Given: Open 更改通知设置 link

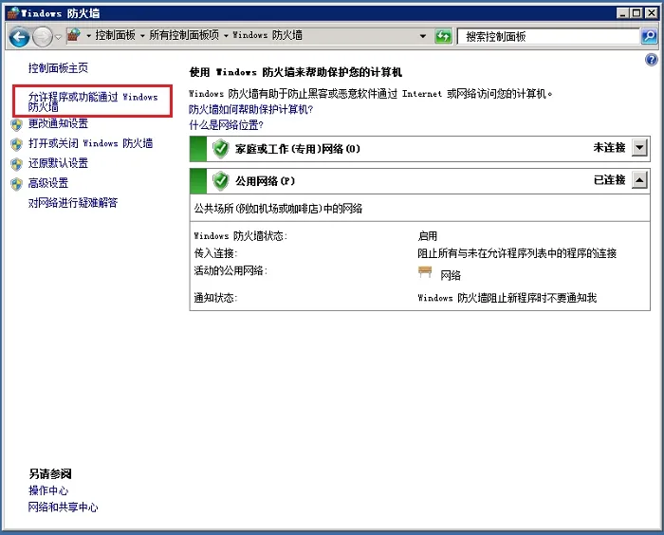Looking at the screenshot, I should click(x=58, y=123).
